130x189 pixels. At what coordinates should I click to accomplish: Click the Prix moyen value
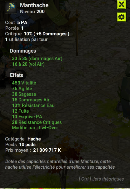47,150
